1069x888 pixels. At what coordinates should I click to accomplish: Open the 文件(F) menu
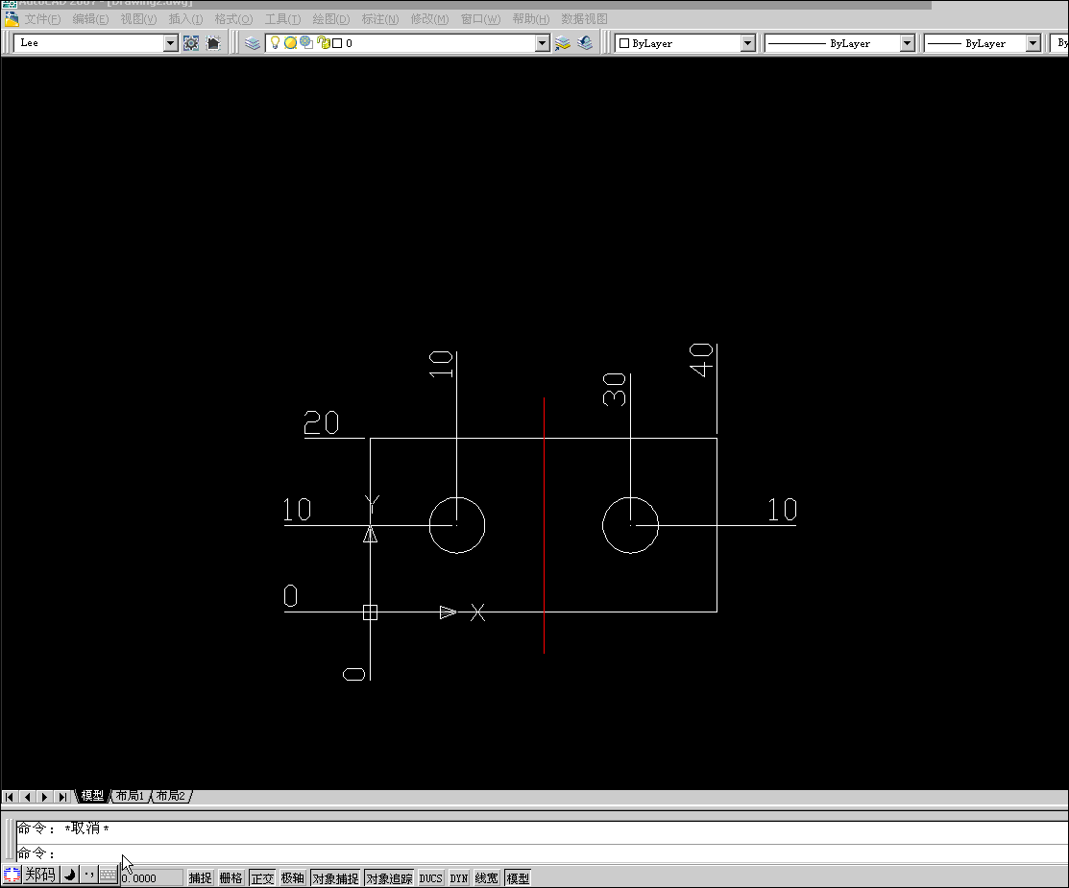pos(42,19)
